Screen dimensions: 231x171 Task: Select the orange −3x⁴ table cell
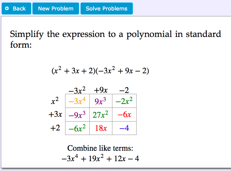(77, 101)
